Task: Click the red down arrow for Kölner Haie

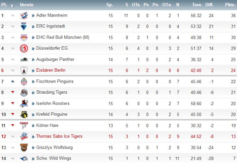Action: point(13,125)
